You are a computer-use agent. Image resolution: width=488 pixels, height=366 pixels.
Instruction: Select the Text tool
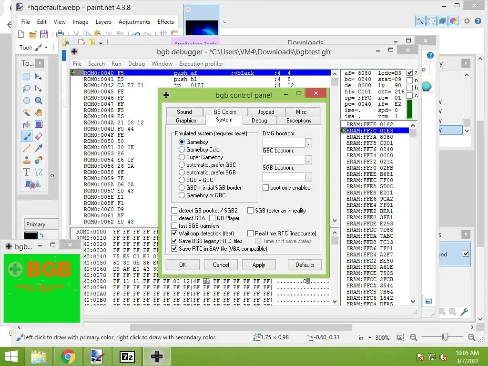point(27,172)
